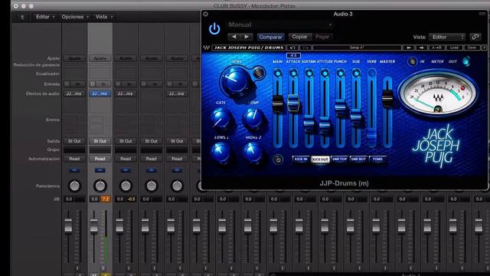Toggle the SUSTAIN fader LED button

click(309, 73)
